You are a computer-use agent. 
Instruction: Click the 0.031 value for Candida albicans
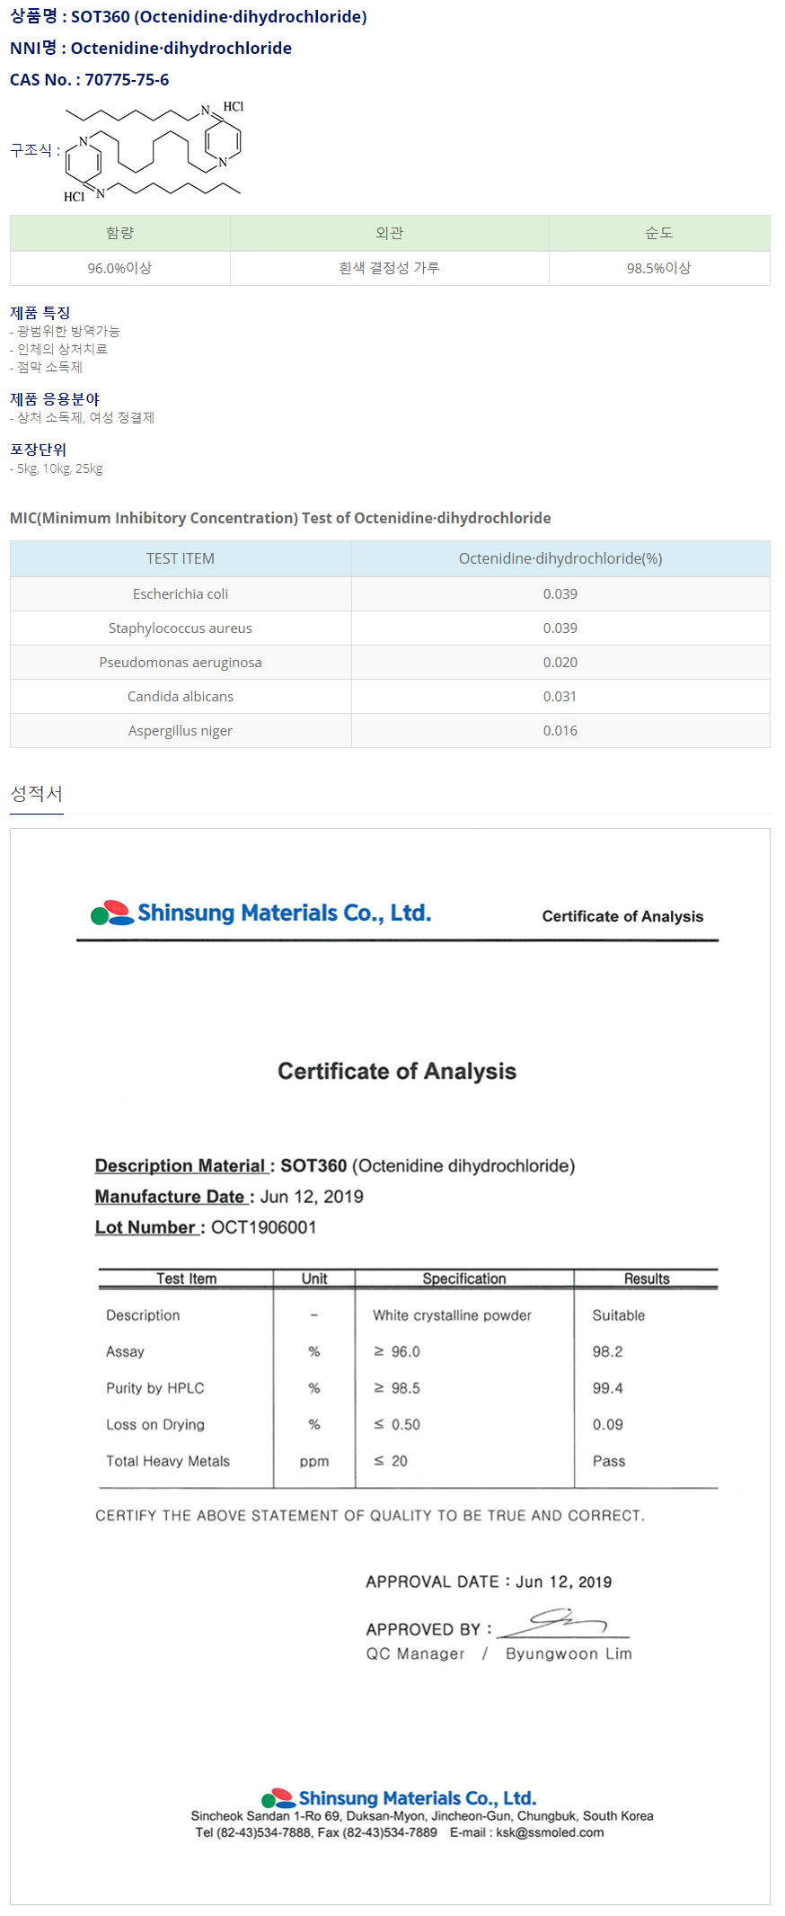560,697
